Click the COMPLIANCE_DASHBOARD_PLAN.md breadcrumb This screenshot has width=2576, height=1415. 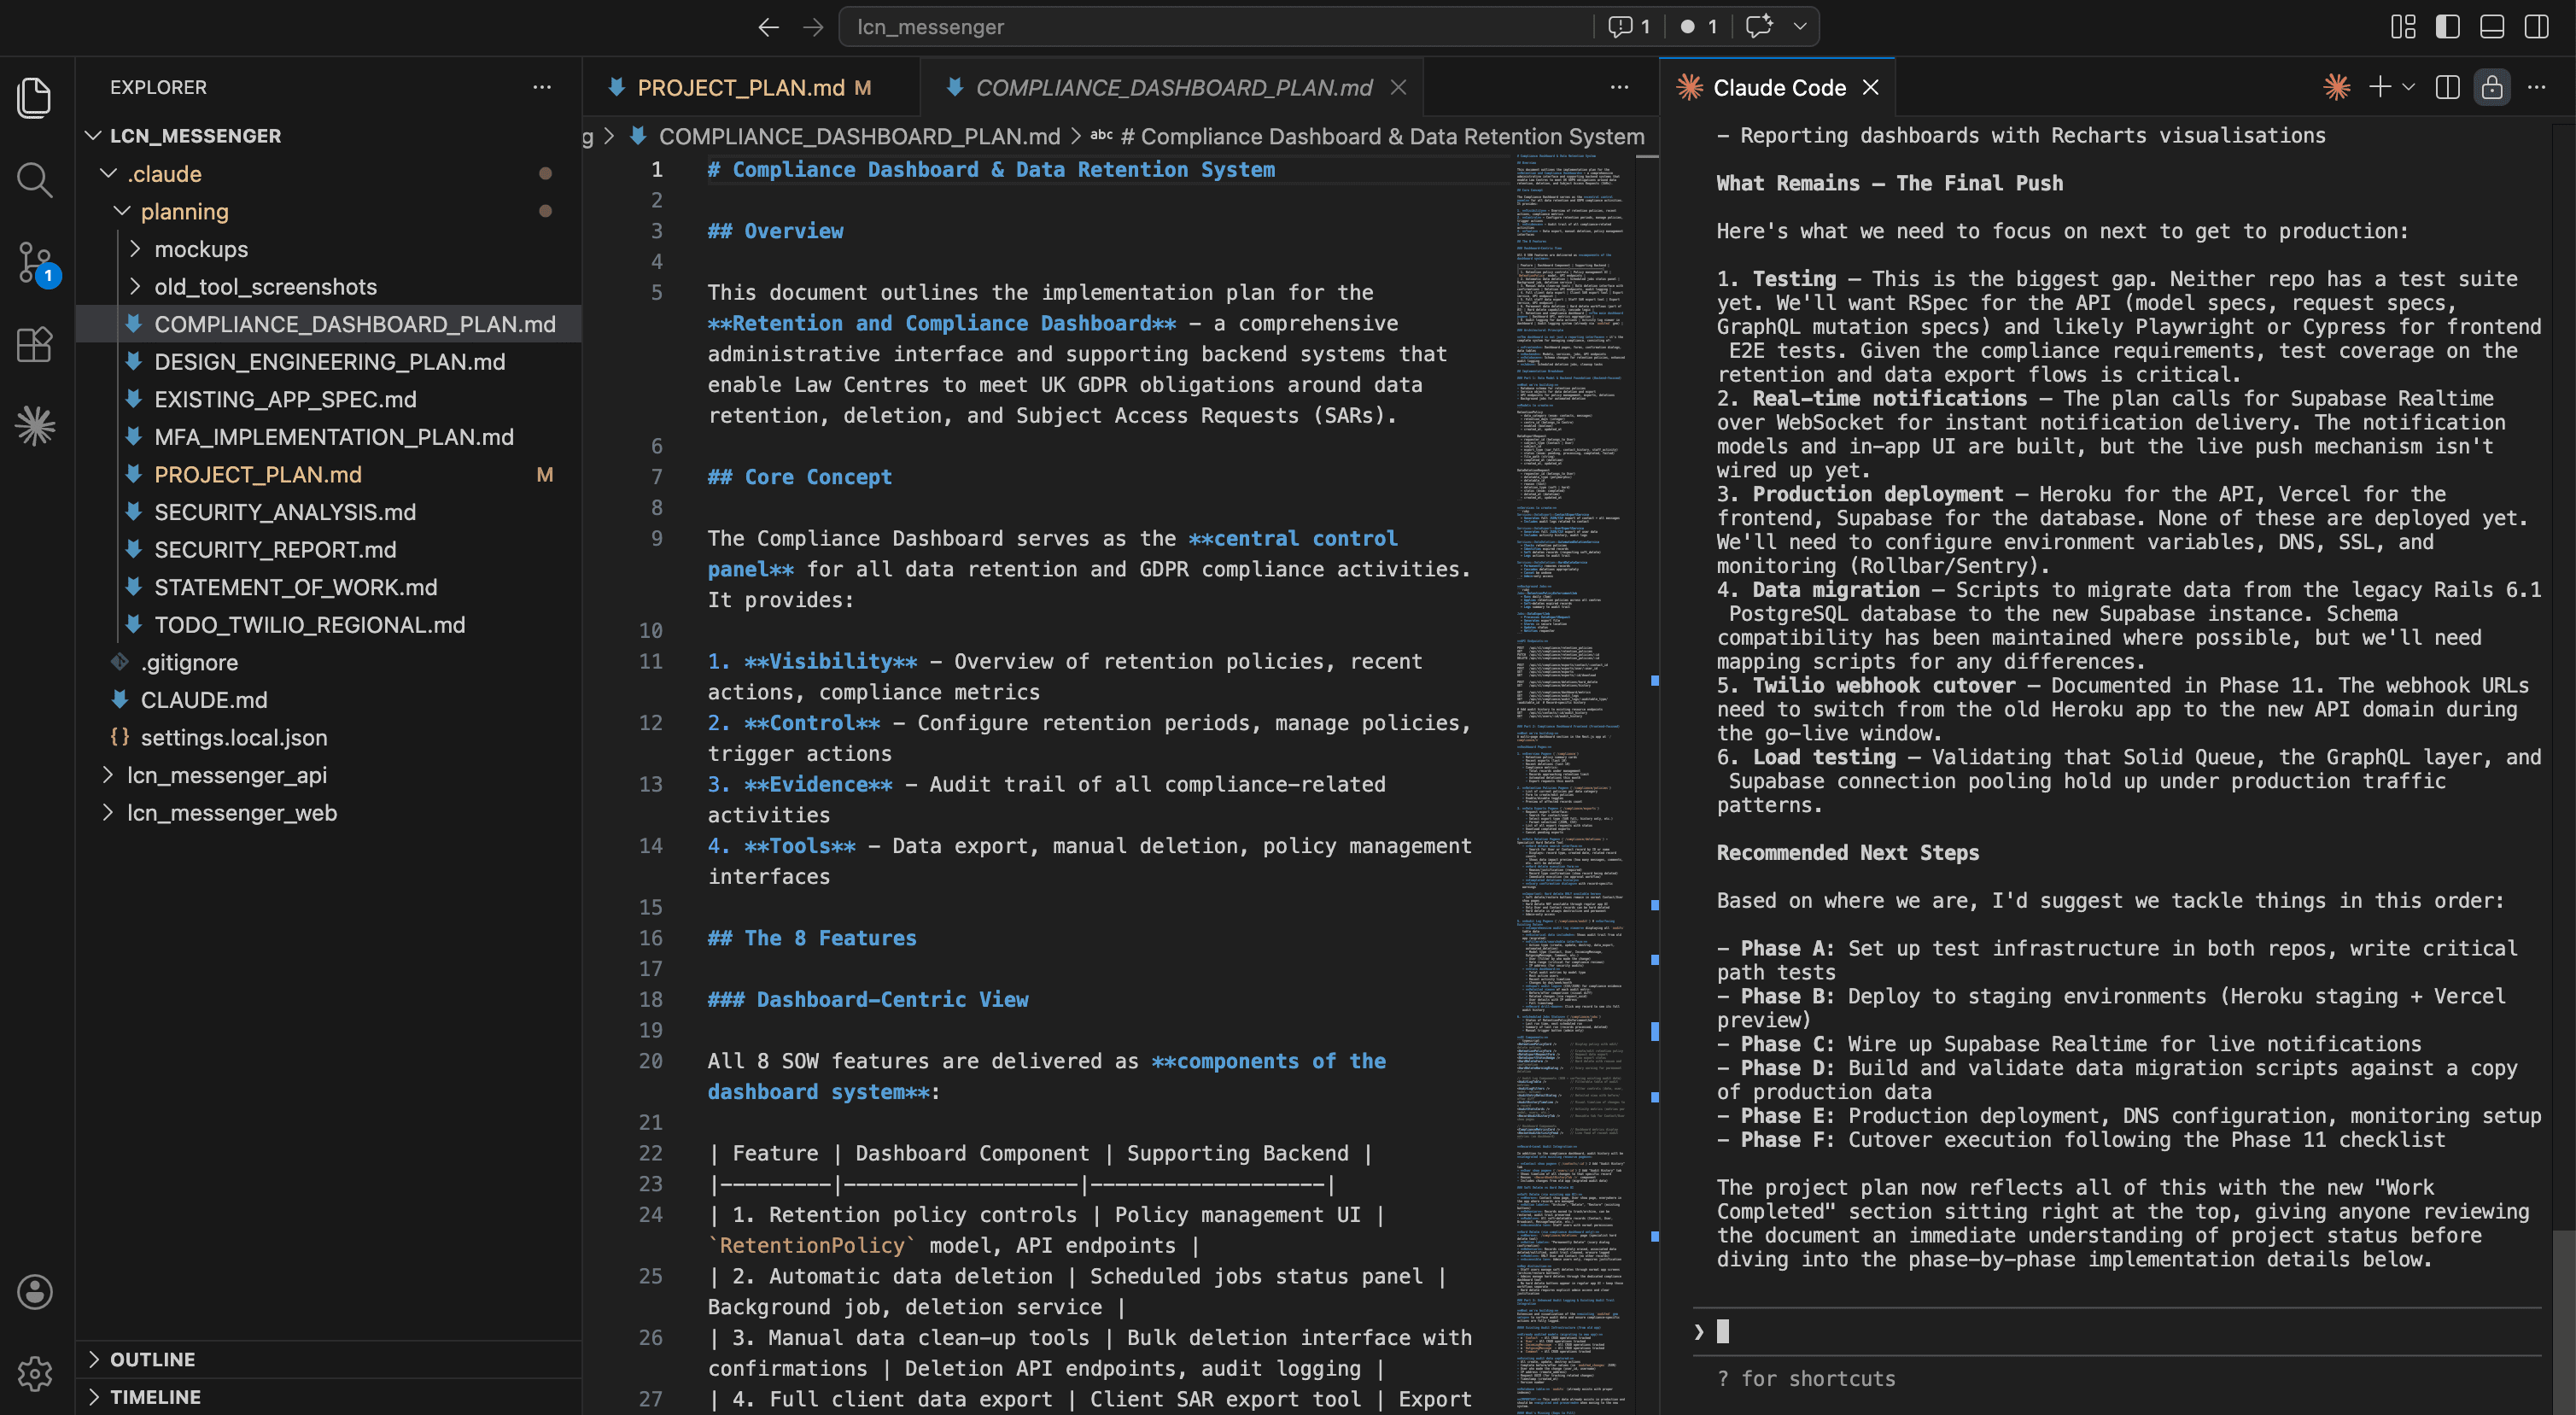(859, 136)
